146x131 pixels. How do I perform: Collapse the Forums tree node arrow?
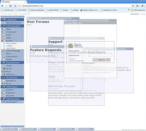[2, 40]
